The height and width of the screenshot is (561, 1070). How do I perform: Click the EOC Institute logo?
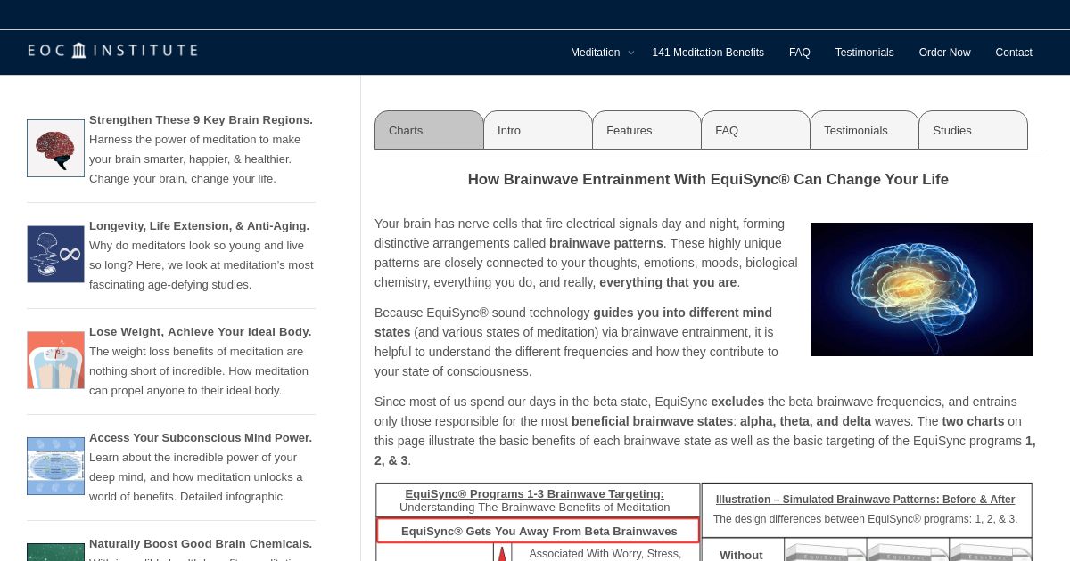pos(112,51)
